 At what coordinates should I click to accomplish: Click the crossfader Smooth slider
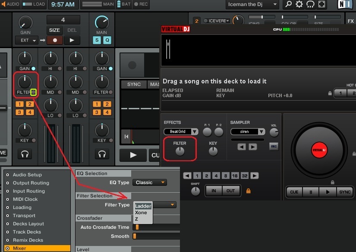[x=156, y=236]
